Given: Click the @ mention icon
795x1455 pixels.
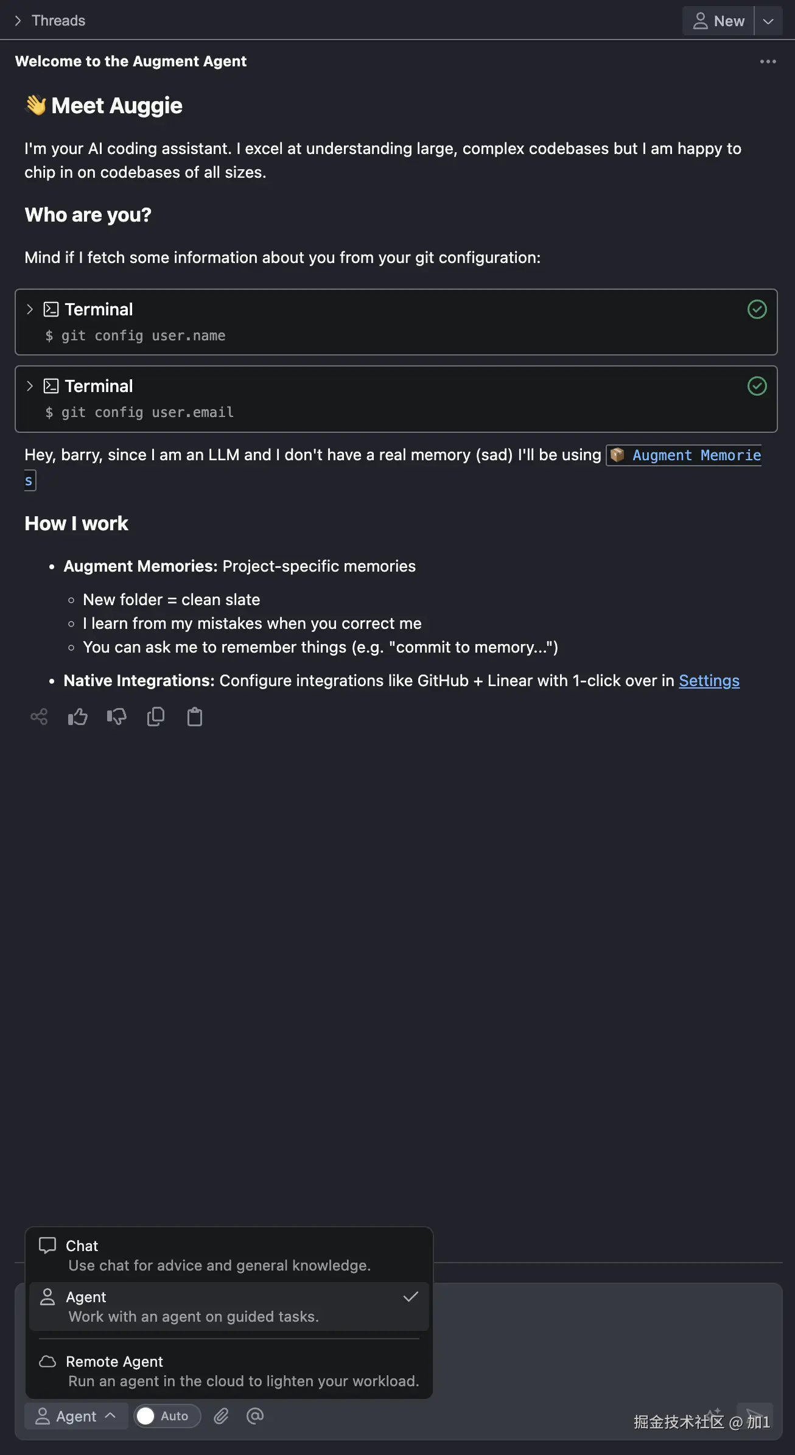Looking at the screenshot, I should point(255,1416).
